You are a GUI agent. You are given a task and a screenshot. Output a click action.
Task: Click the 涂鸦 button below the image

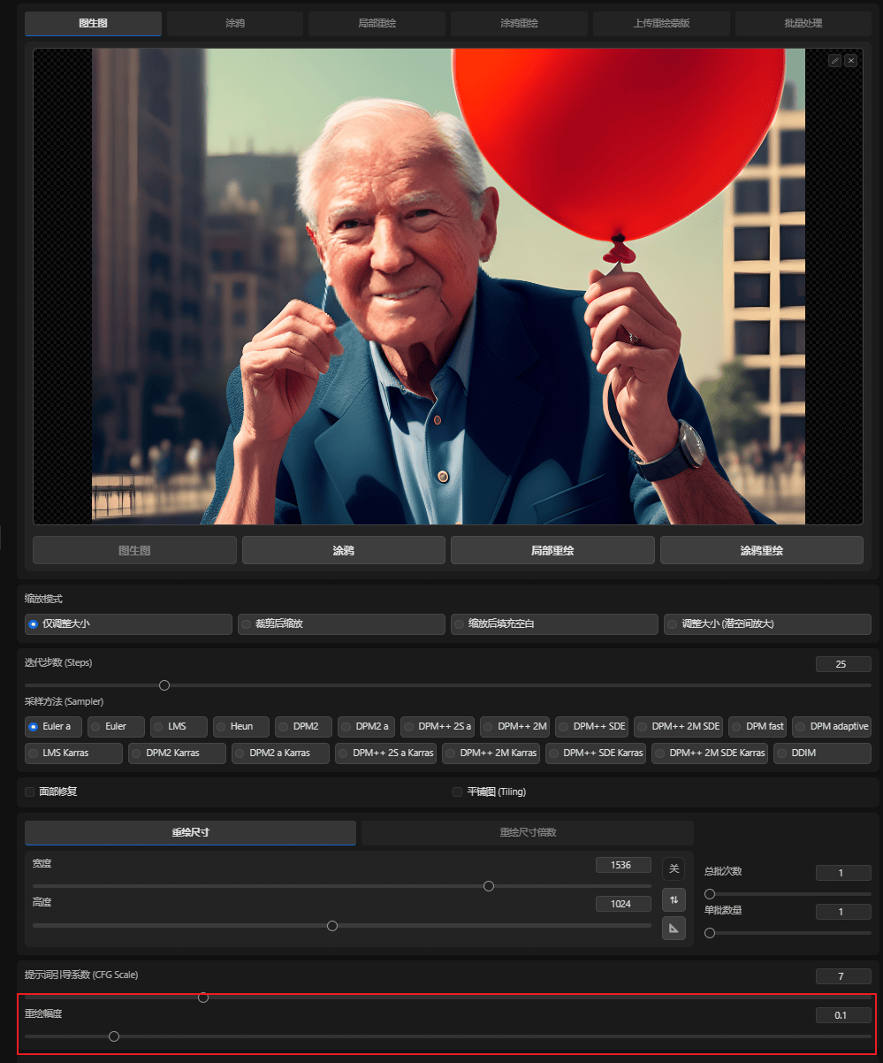click(x=344, y=550)
